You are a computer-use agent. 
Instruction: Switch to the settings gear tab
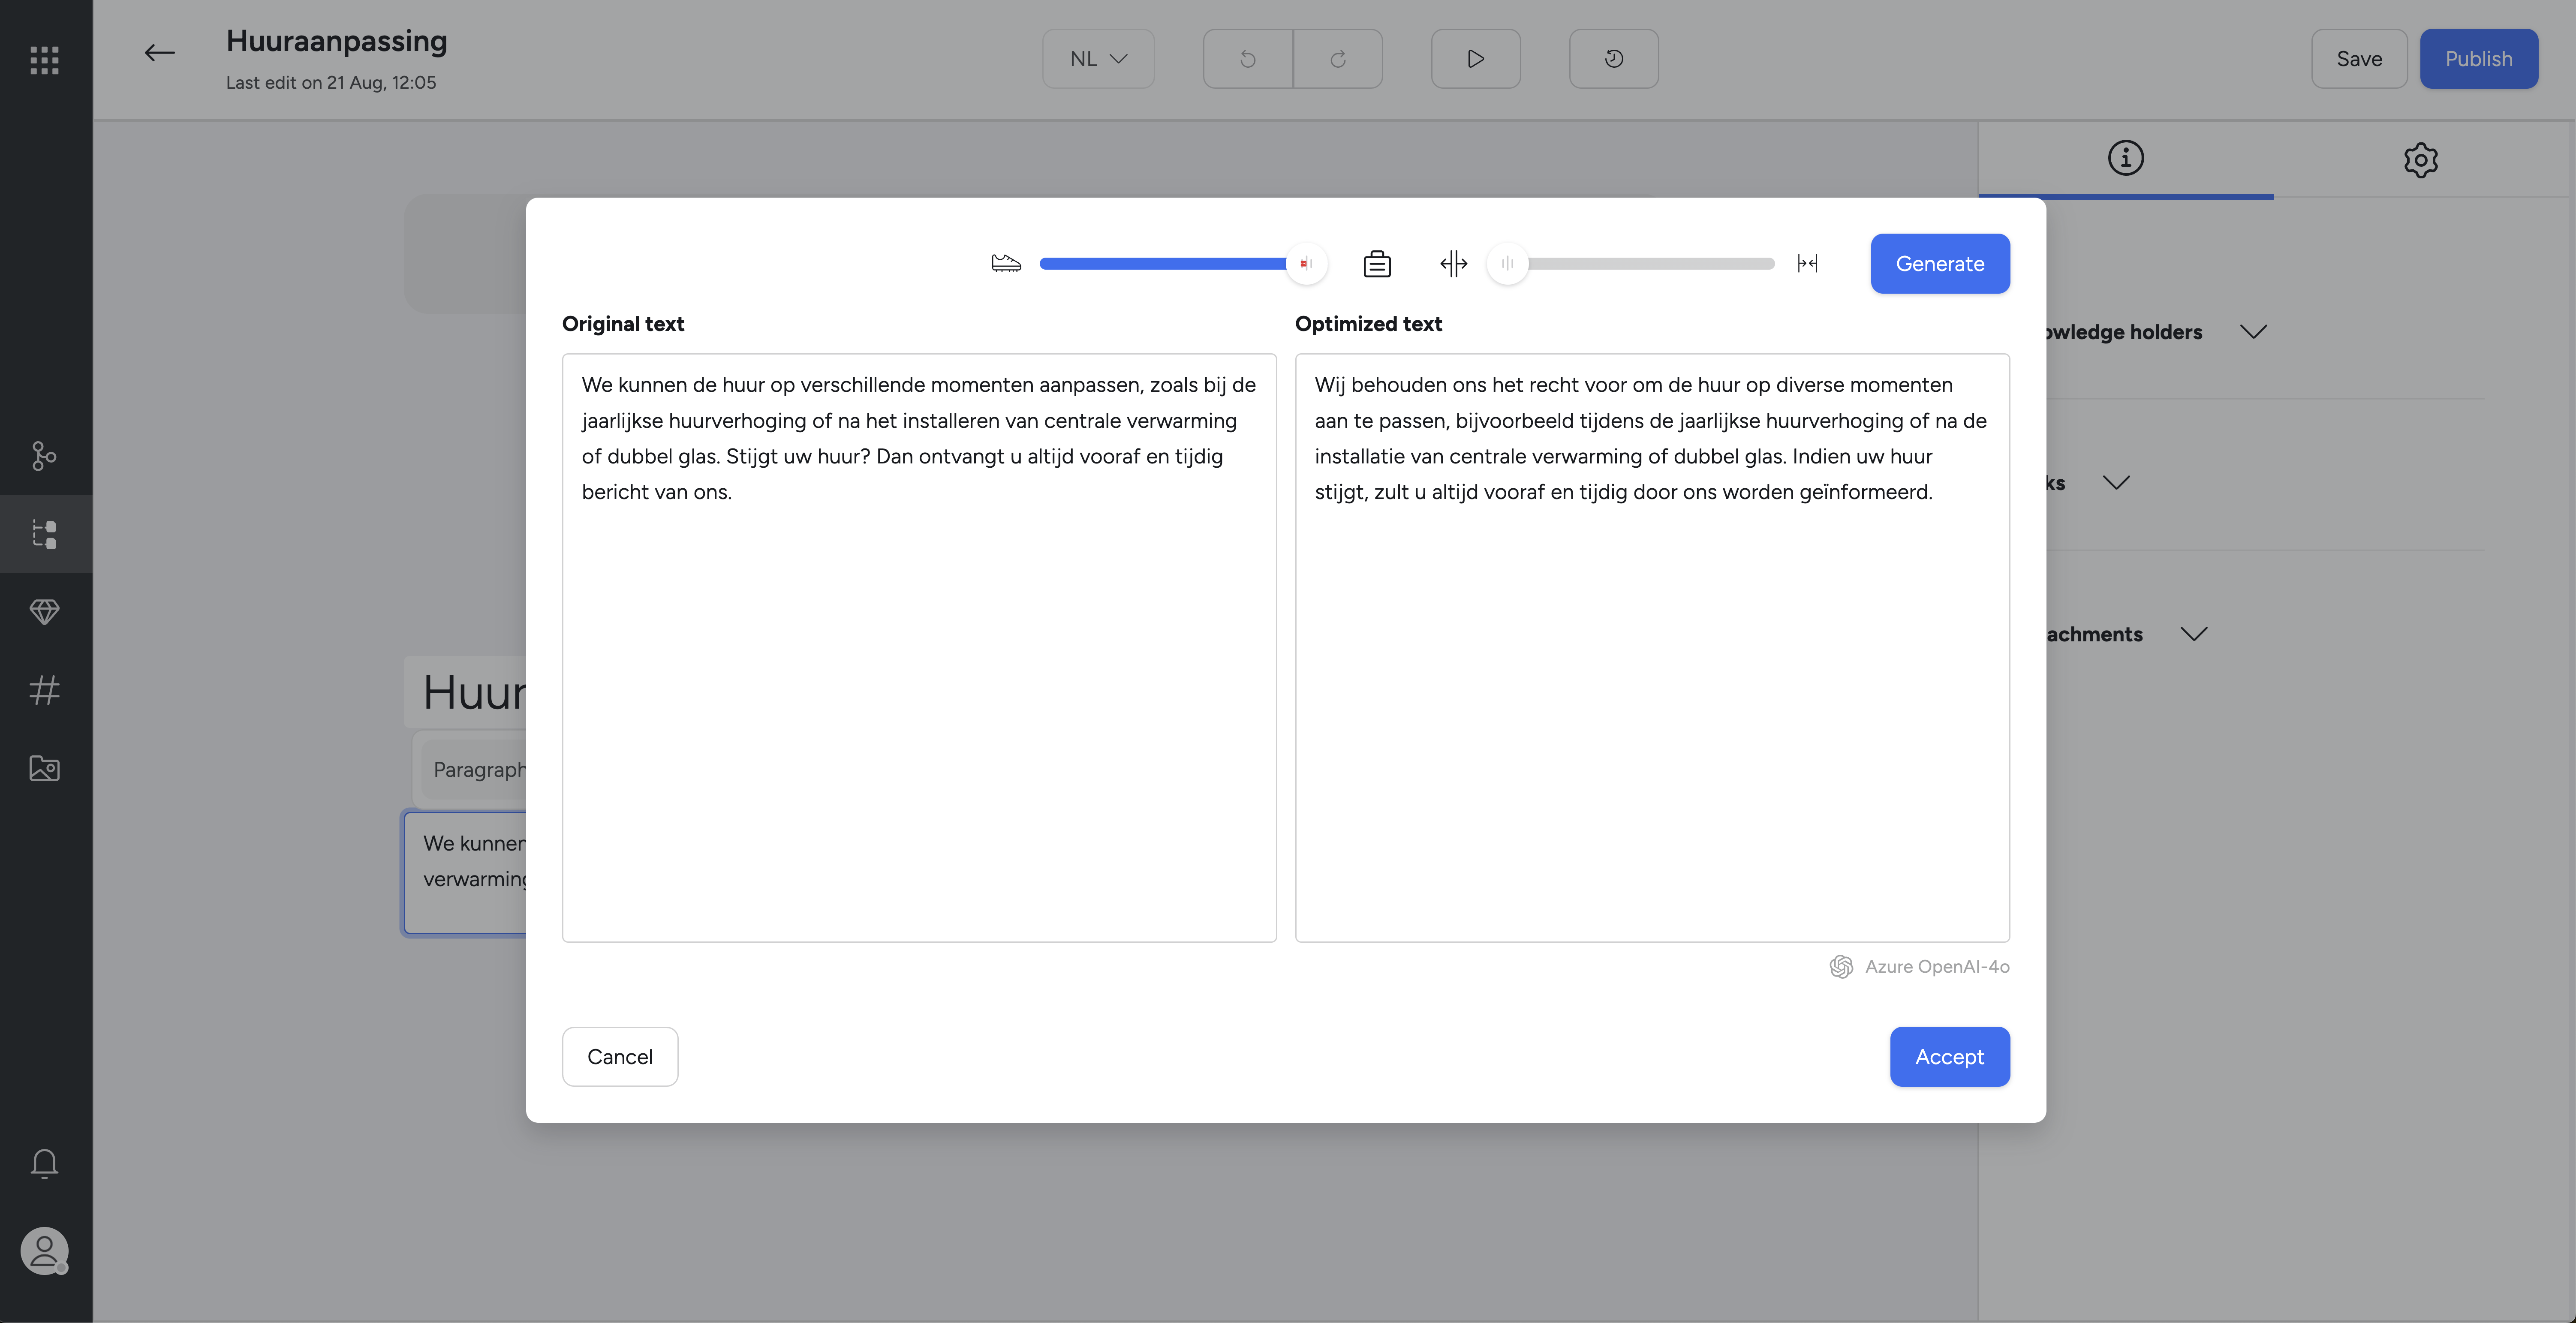click(2421, 159)
